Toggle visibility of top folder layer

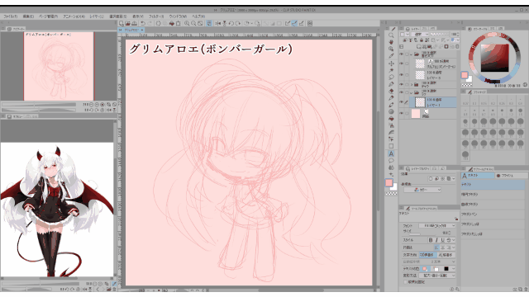coord(402,54)
